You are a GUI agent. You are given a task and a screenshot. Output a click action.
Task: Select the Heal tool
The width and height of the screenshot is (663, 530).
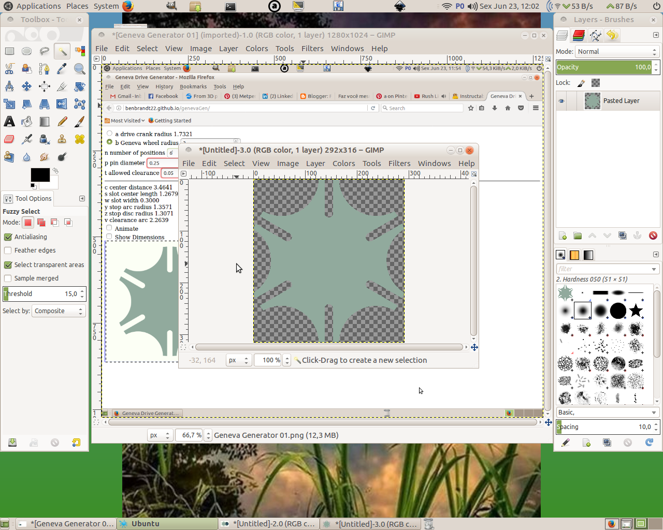point(80,139)
